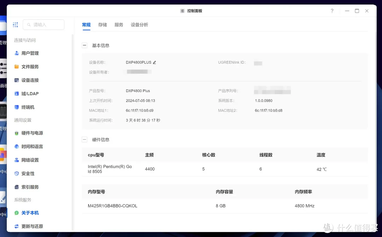The width and height of the screenshot is (382, 237).
Task: Collapse the 基本信息 section
Action: click(x=84, y=45)
